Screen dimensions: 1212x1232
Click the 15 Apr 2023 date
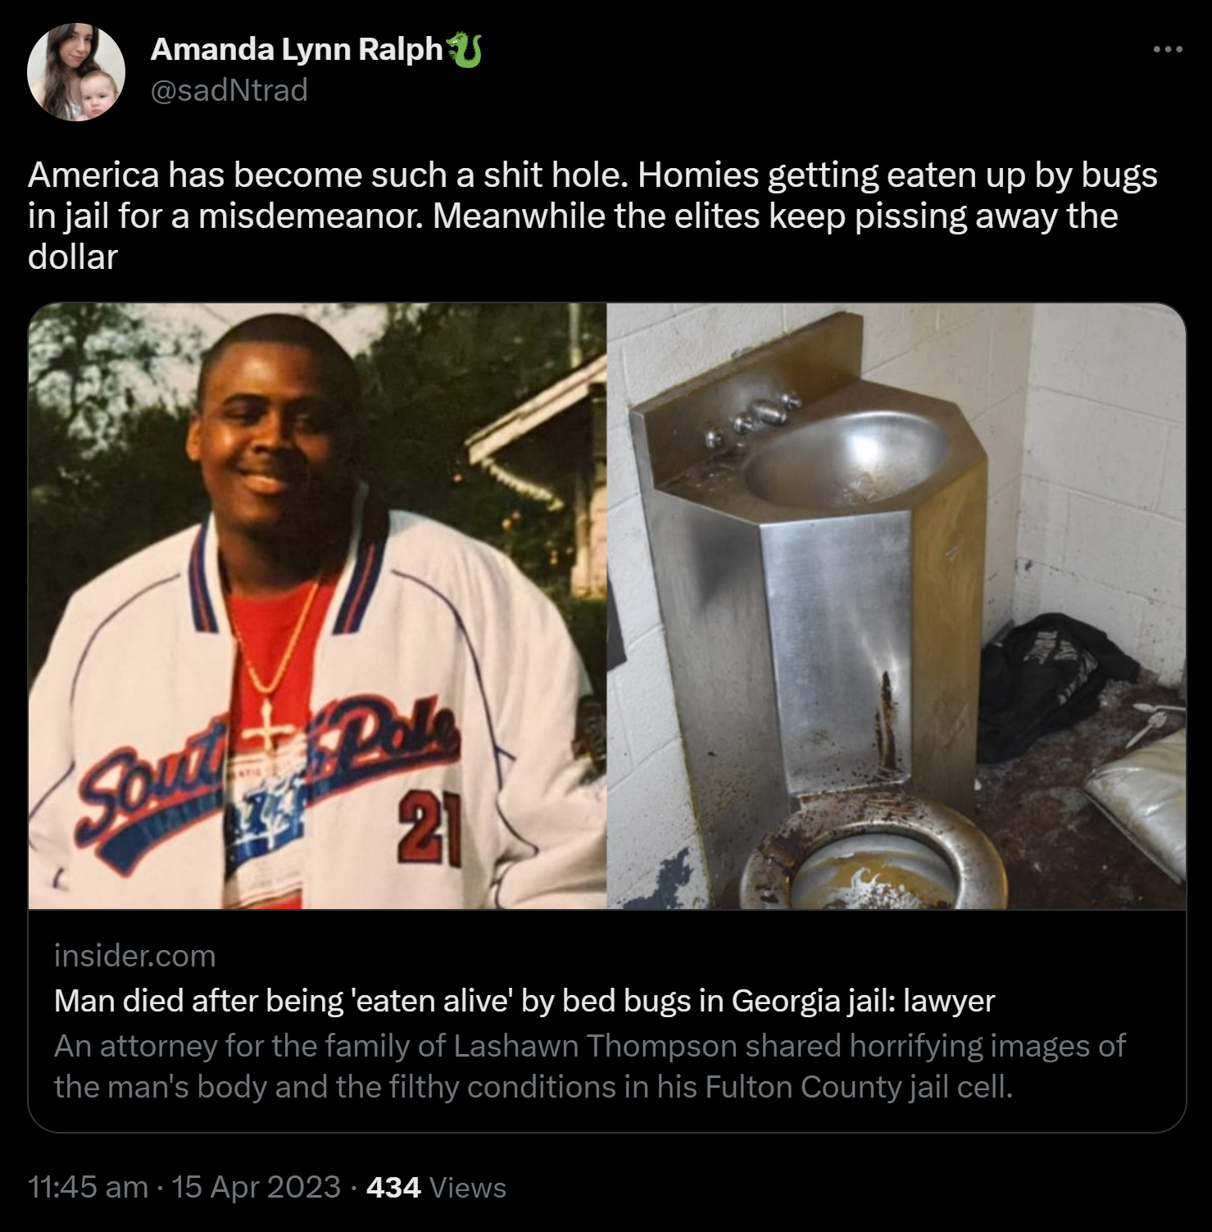pyautogui.click(x=256, y=1187)
